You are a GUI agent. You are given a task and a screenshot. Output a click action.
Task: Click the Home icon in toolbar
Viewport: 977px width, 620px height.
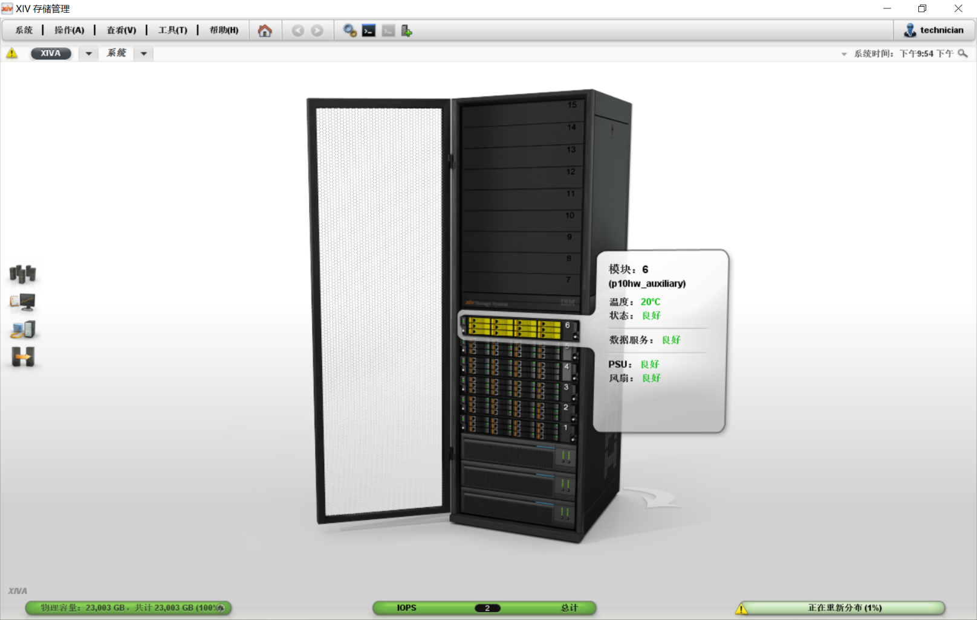[x=264, y=31]
